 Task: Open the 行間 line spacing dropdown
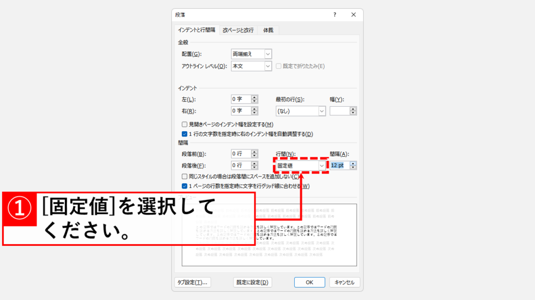point(321,165)
